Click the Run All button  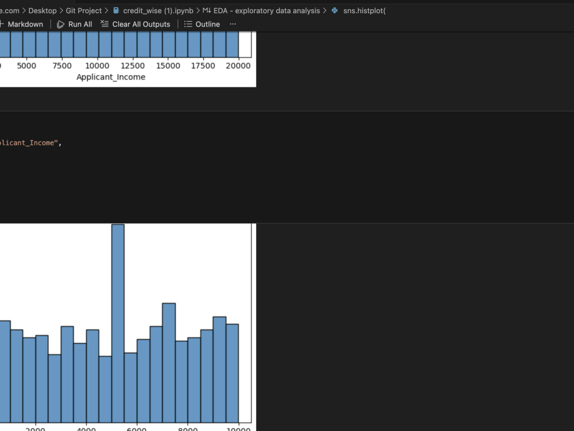74,24
